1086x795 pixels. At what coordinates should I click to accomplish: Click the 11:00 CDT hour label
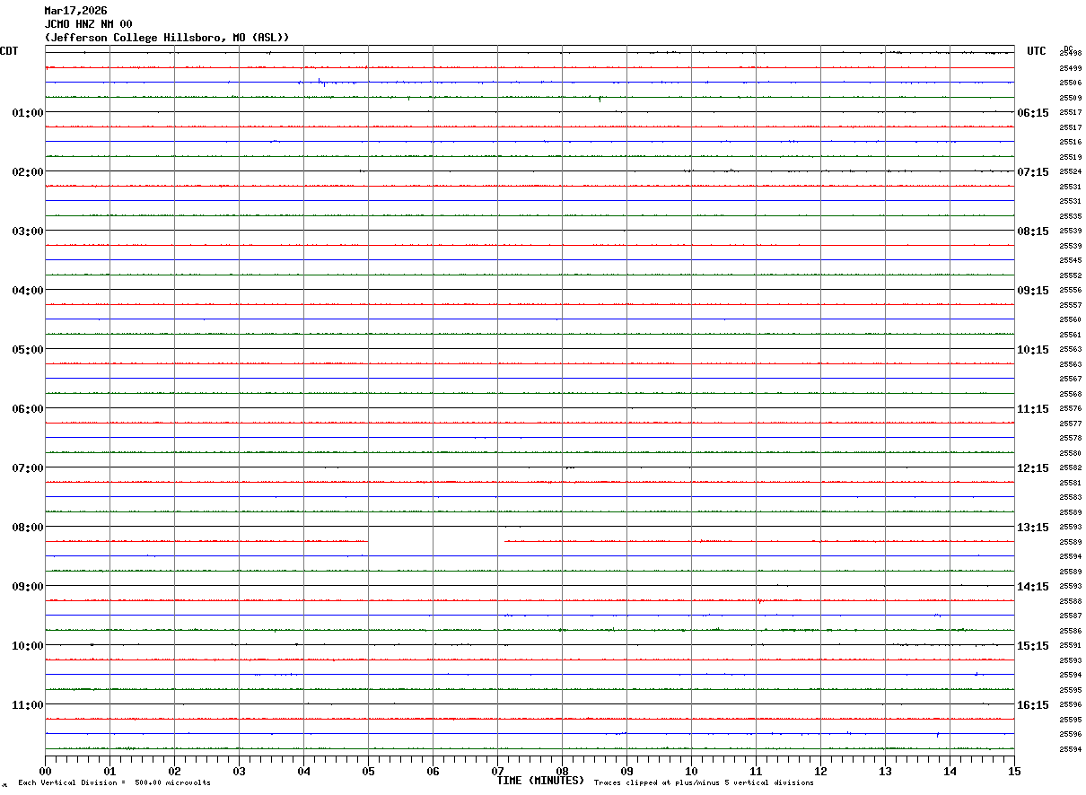(28, 704)
